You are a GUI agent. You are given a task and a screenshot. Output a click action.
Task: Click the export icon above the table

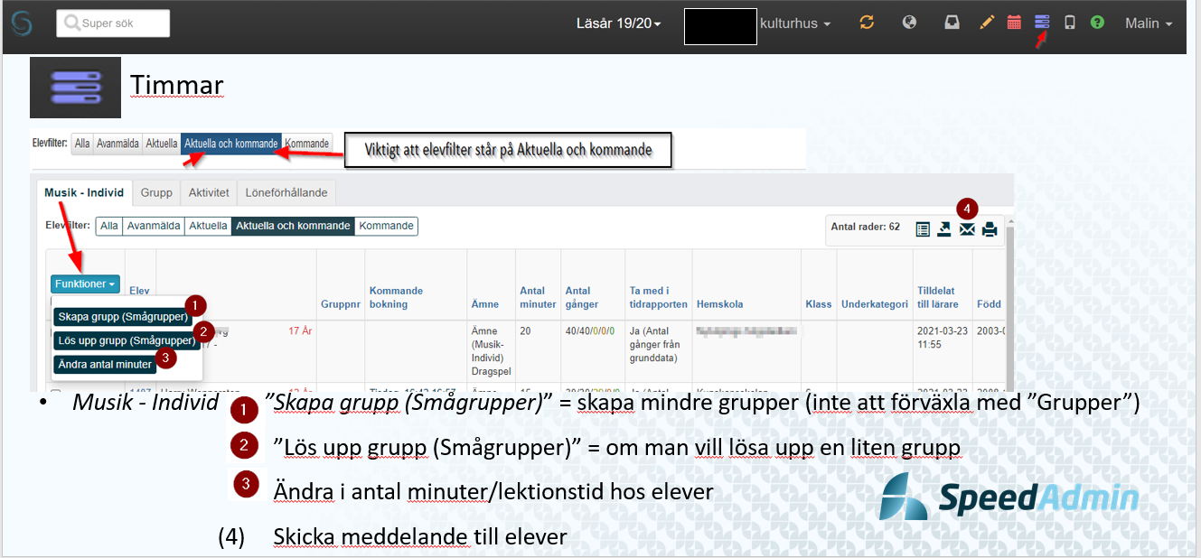click(944, 229)
